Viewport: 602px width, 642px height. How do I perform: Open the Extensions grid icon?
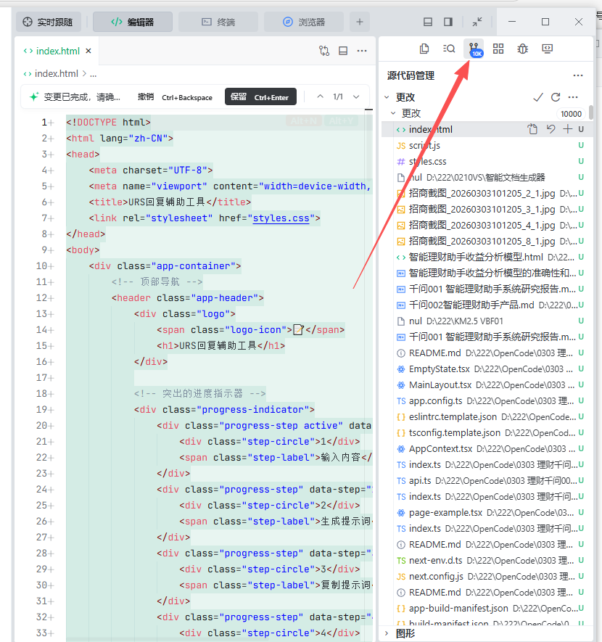pos(498,49)
